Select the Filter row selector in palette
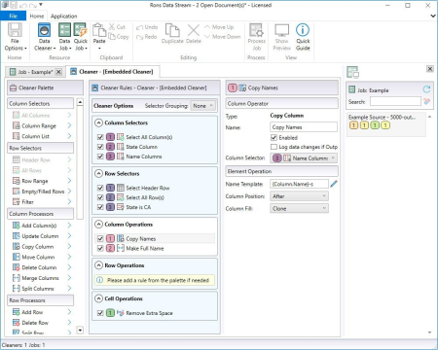Image resolution: width=438 pixels, height=350 pixels. [27, 202]
